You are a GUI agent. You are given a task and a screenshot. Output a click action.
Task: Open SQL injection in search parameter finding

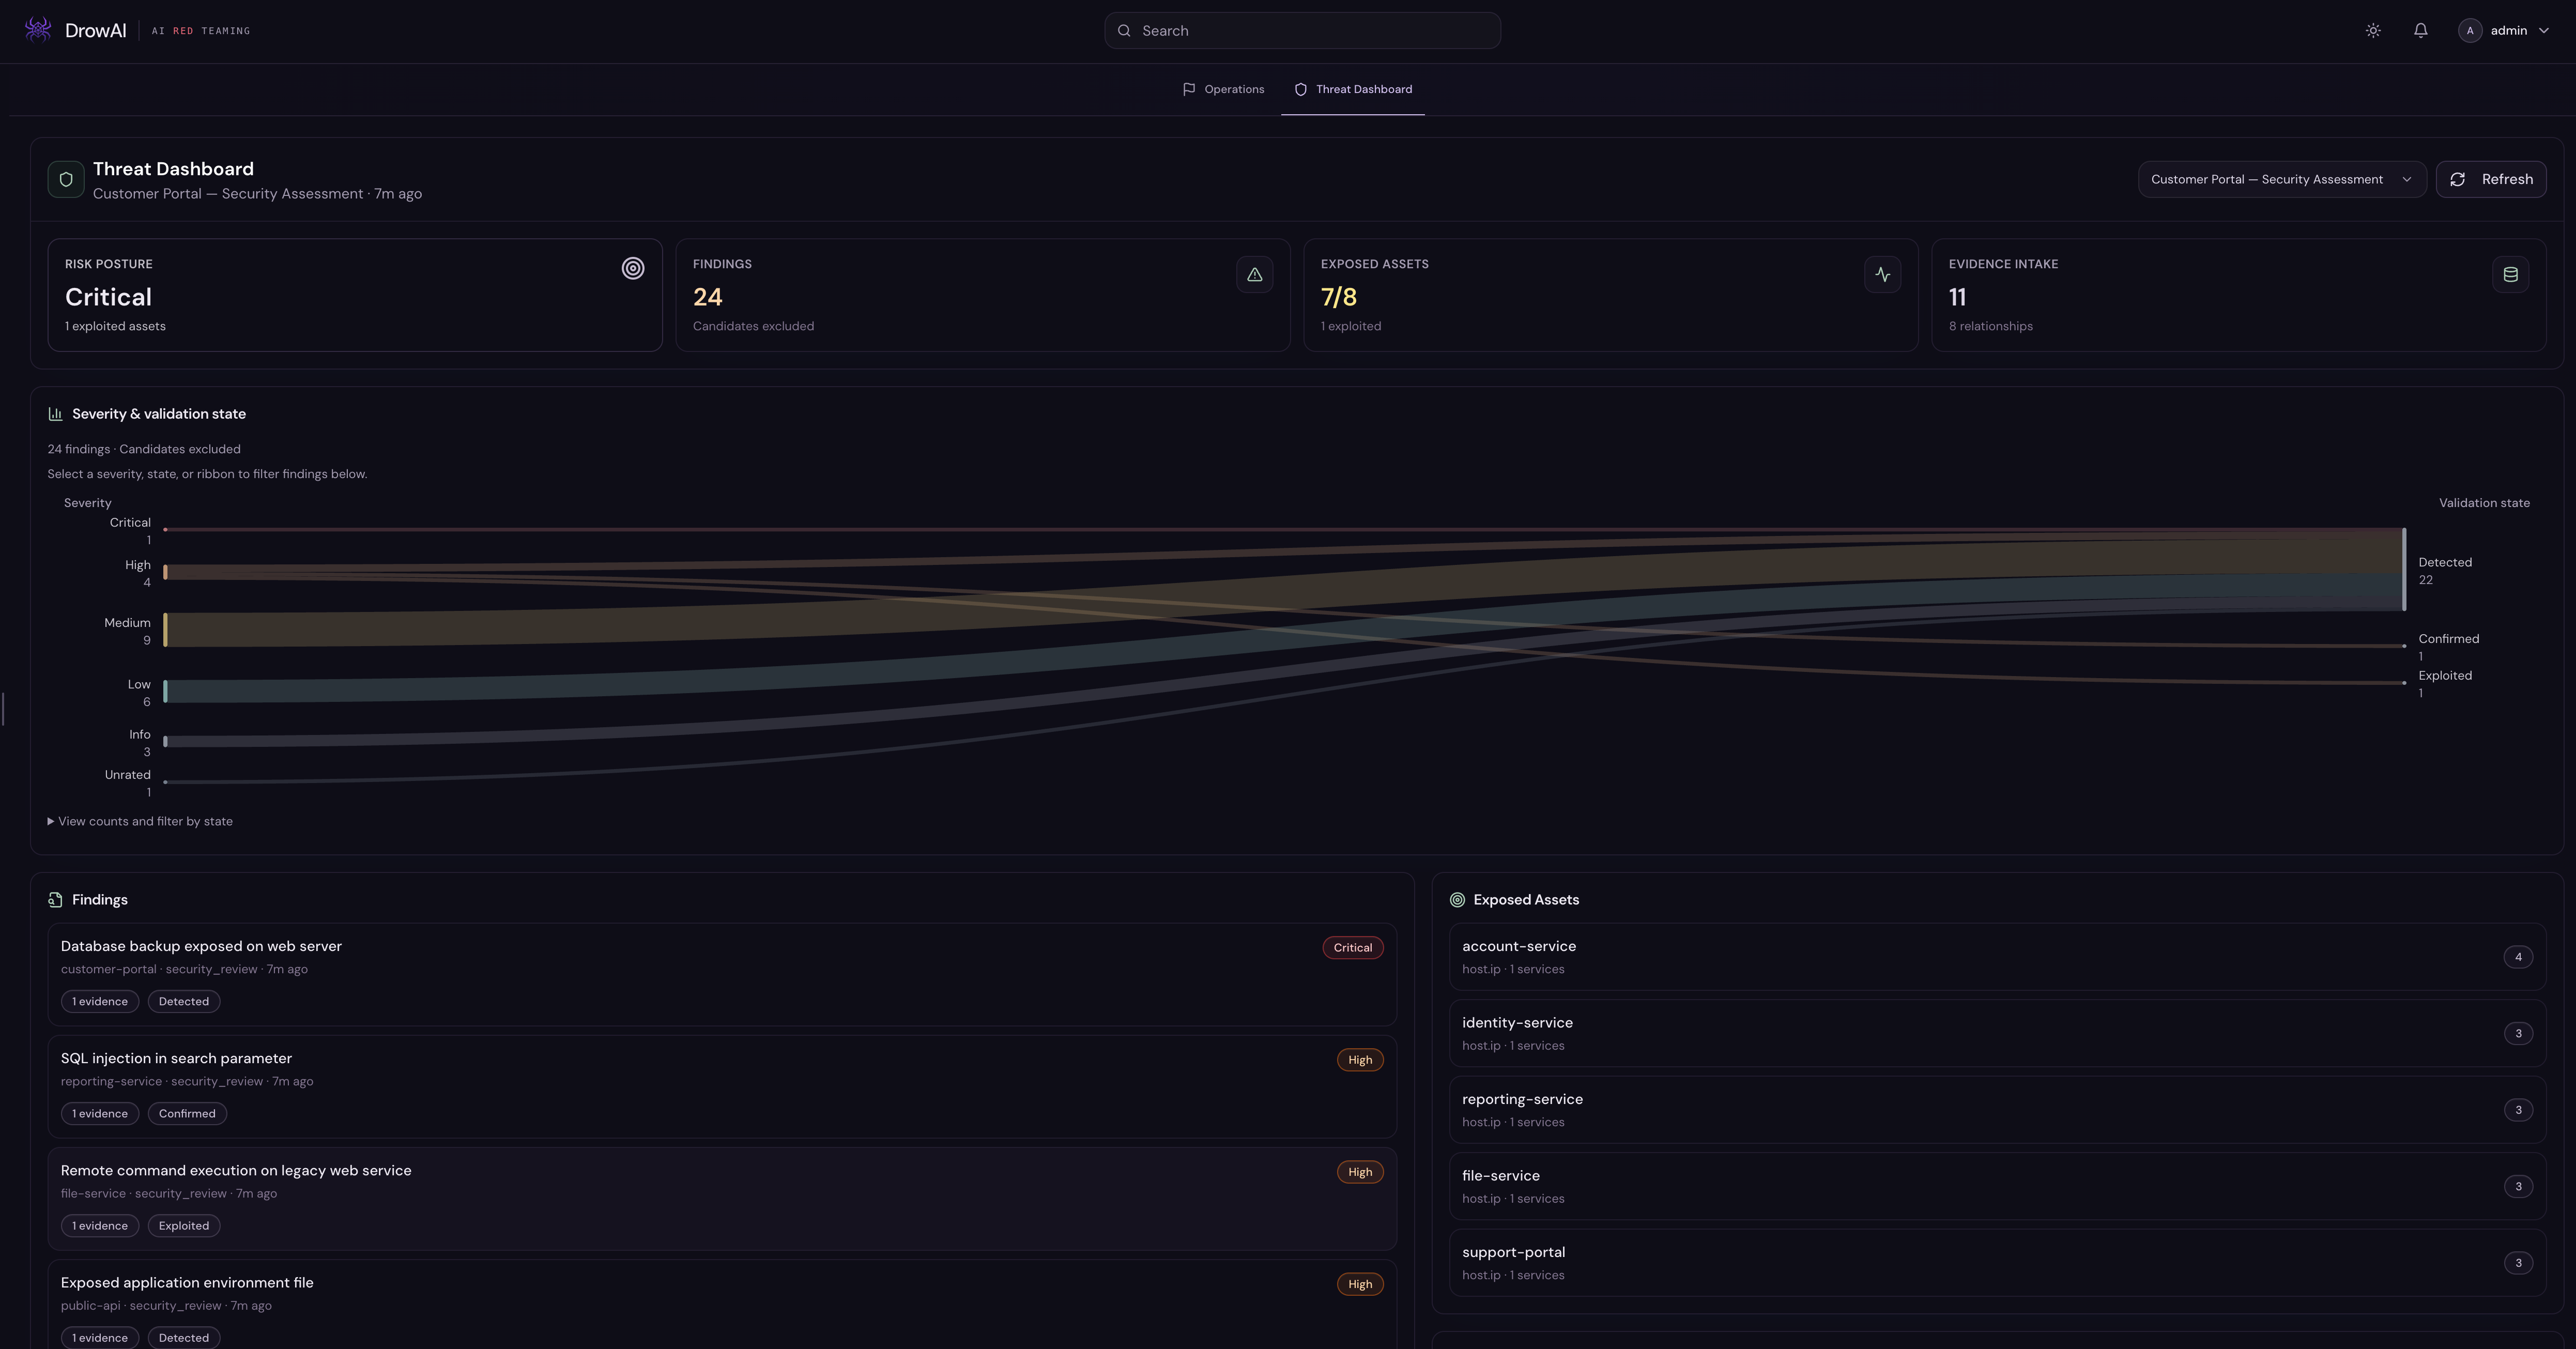[722, 1086]
